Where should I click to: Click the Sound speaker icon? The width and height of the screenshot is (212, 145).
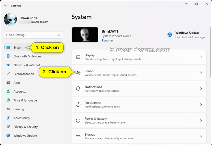click(78, 73)
